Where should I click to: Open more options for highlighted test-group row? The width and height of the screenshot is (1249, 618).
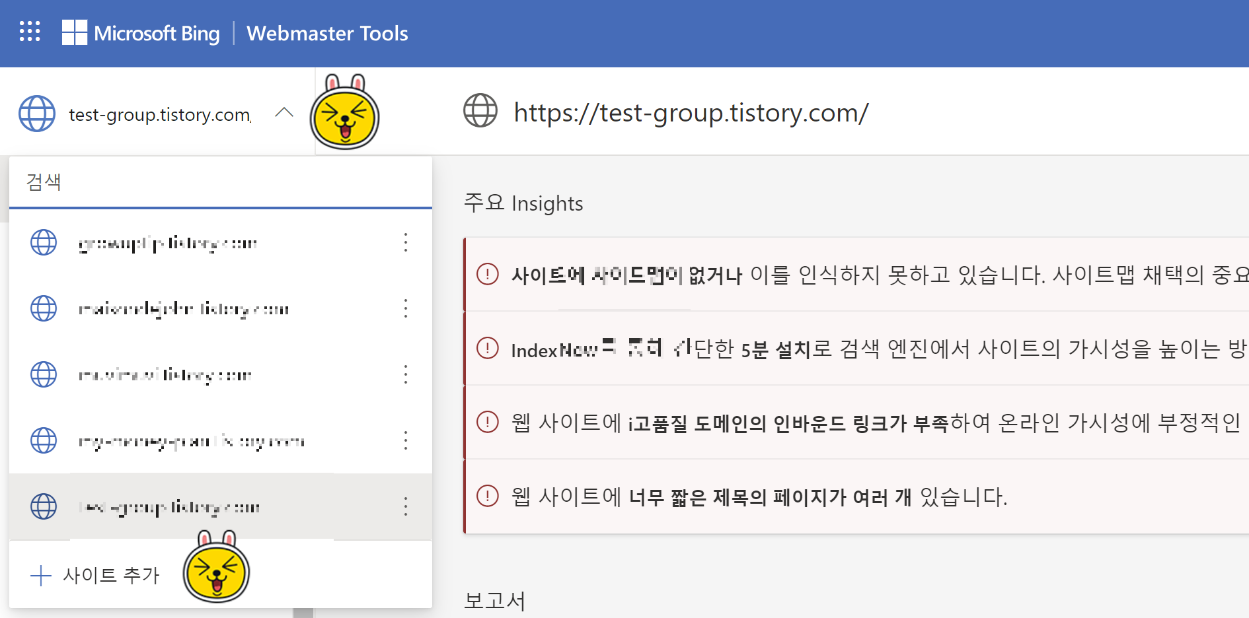tap(406, 506)
